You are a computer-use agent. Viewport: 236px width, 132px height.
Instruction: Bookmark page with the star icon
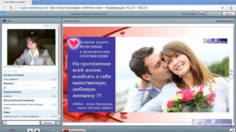click(222, 8)
